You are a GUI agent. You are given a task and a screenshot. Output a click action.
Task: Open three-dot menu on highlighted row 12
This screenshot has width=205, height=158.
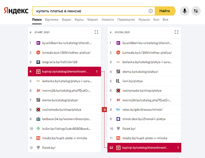click(178, 148)
